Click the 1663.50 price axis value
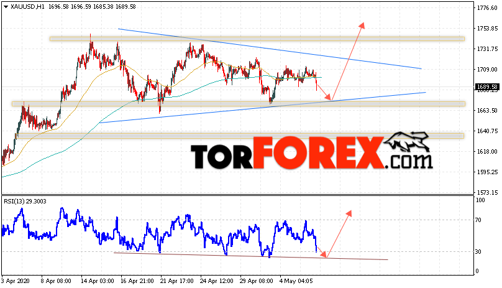This screenshot has height=288, width=502. click(487, 111)
